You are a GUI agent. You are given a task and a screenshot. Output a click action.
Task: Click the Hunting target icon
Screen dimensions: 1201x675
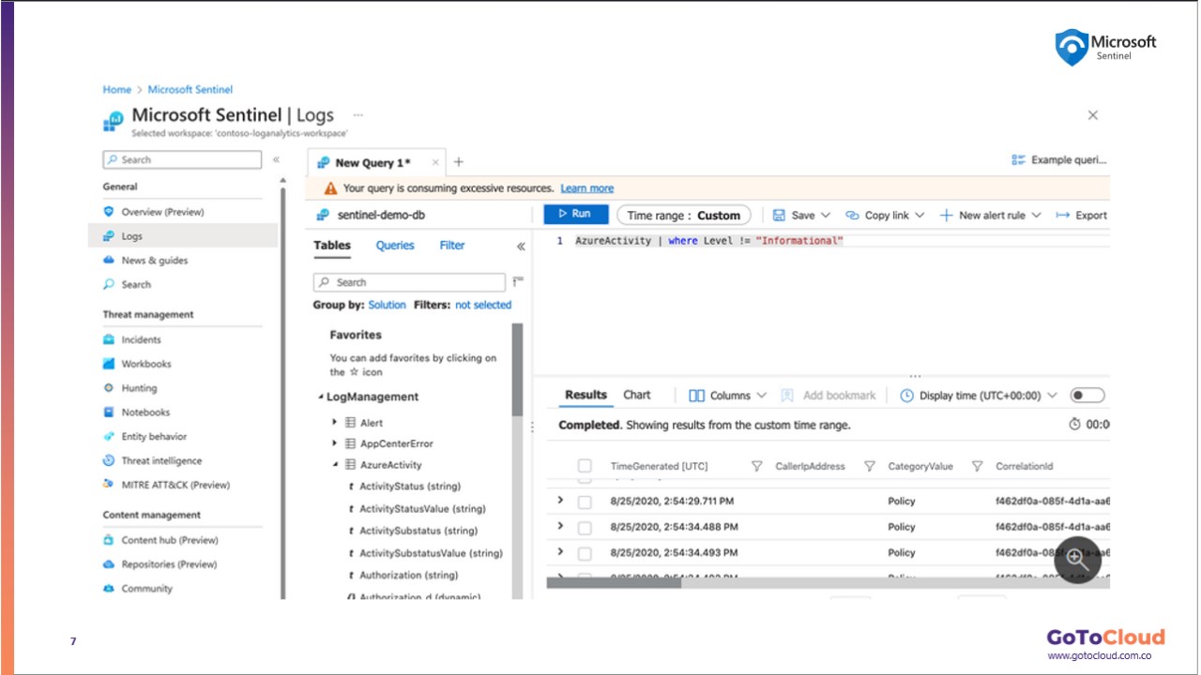click(109, 388)
